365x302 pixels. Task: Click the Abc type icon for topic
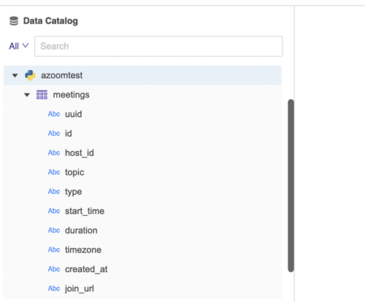coord(54,172)
